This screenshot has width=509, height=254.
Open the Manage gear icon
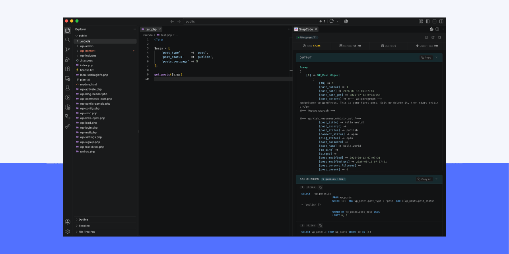coord(68,231)
